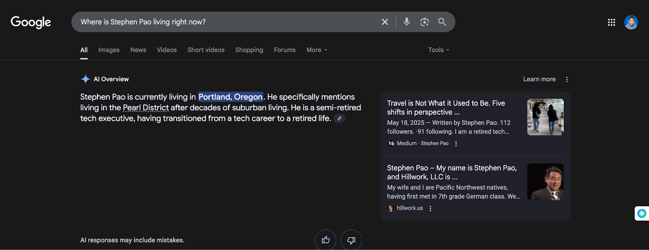The height and width of the screenshot is (250, 649).
Task: Open search by image lens icon
Action: click(424, 22)
